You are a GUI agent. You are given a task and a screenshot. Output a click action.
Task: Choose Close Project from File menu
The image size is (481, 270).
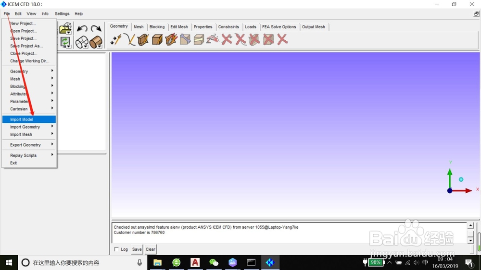point(29,54)
